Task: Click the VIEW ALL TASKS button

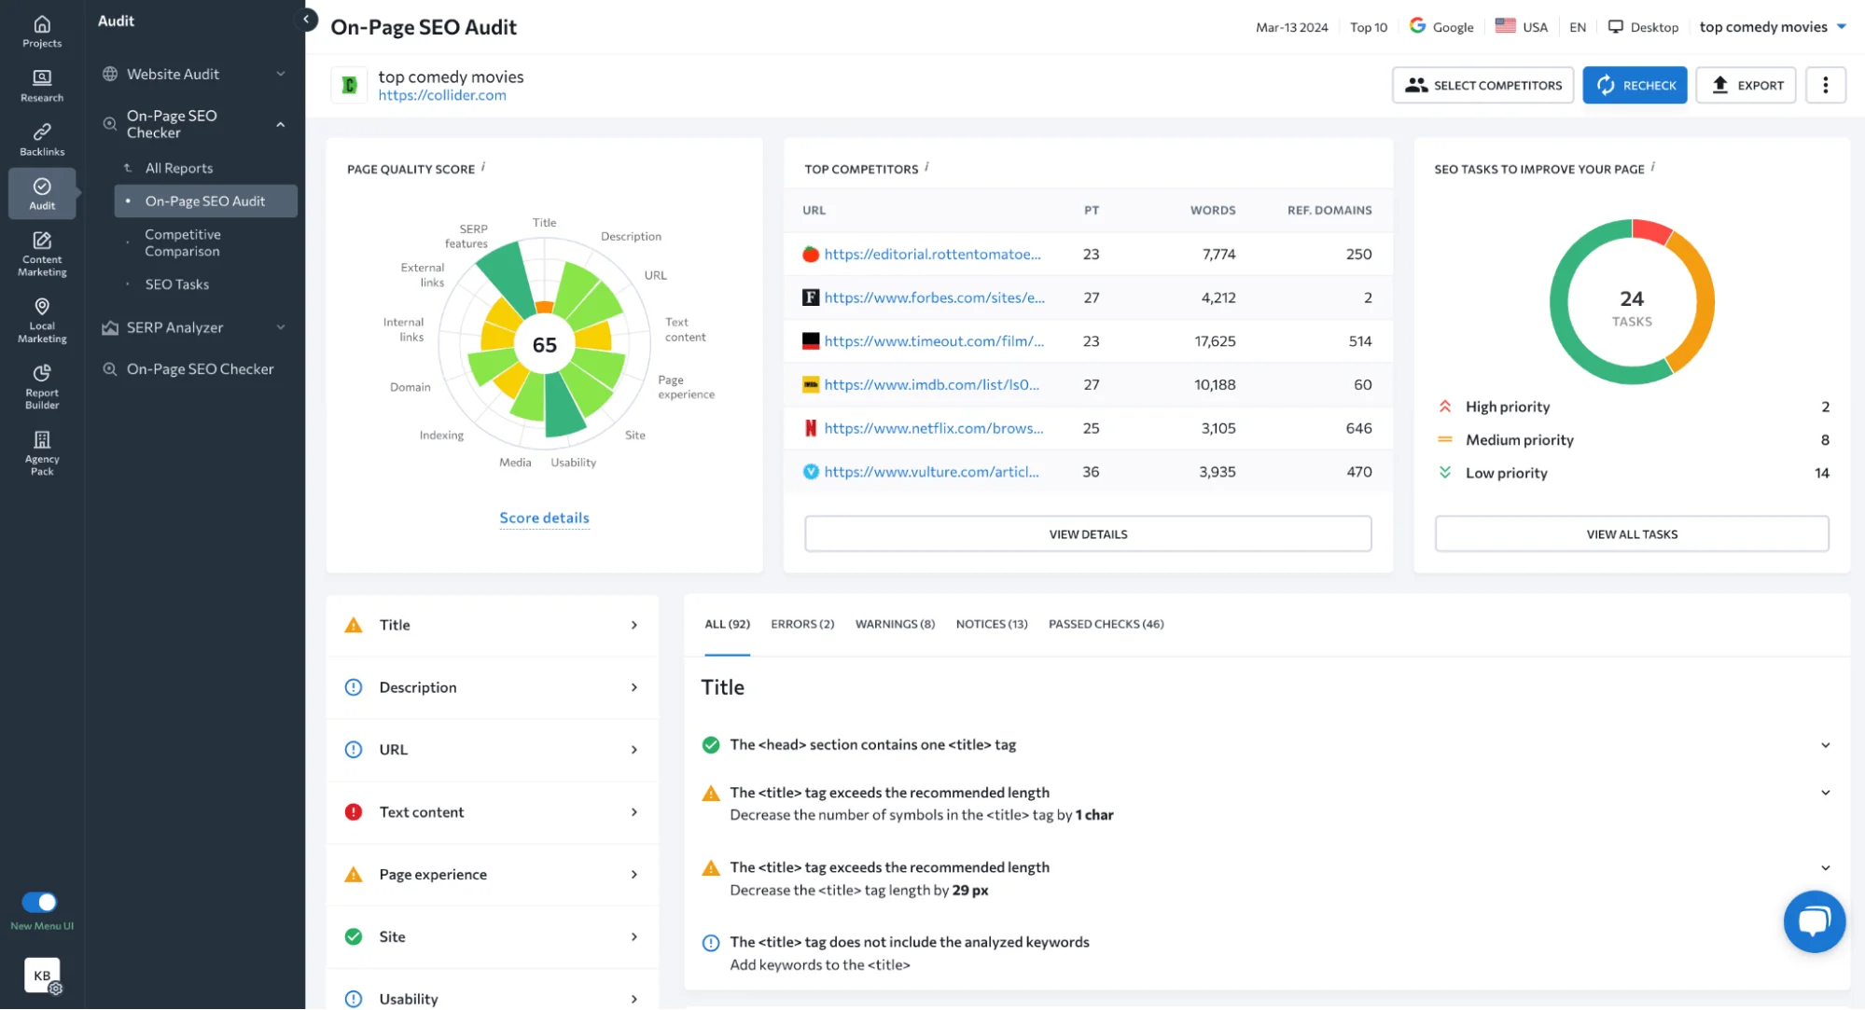Action: coord(1632,534)
